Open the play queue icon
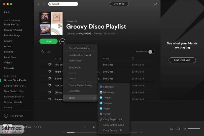The width and height of the screenshot is (204, 136). coord(172,129)
